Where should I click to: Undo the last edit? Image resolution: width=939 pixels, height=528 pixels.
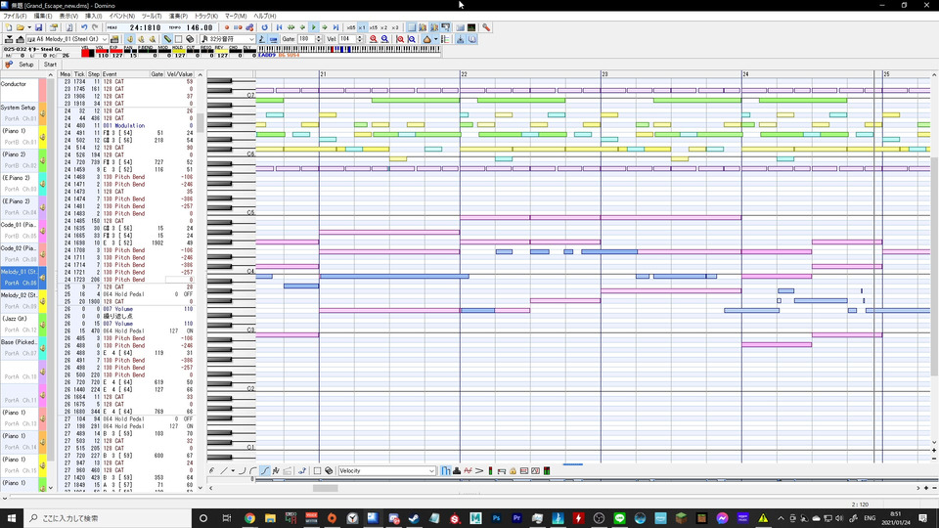click(x=84, y=27)
